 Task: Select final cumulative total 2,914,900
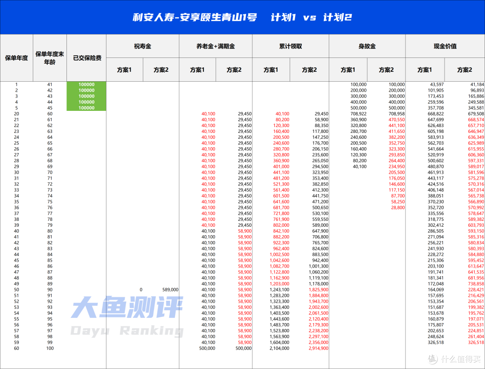[x=318, y=348]
